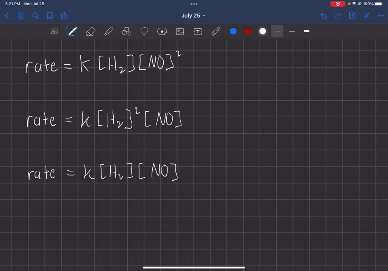Open the July 25 title dropdown
Viewport: 388px width, 271px height.
[193, 16]
